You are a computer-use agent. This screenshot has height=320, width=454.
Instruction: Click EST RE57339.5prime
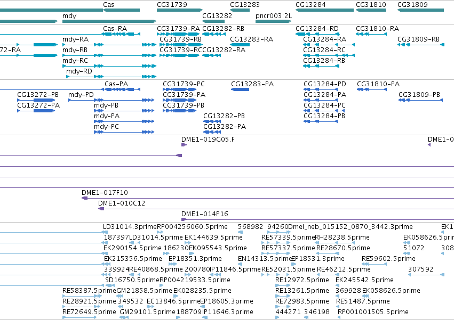[288, 237]
